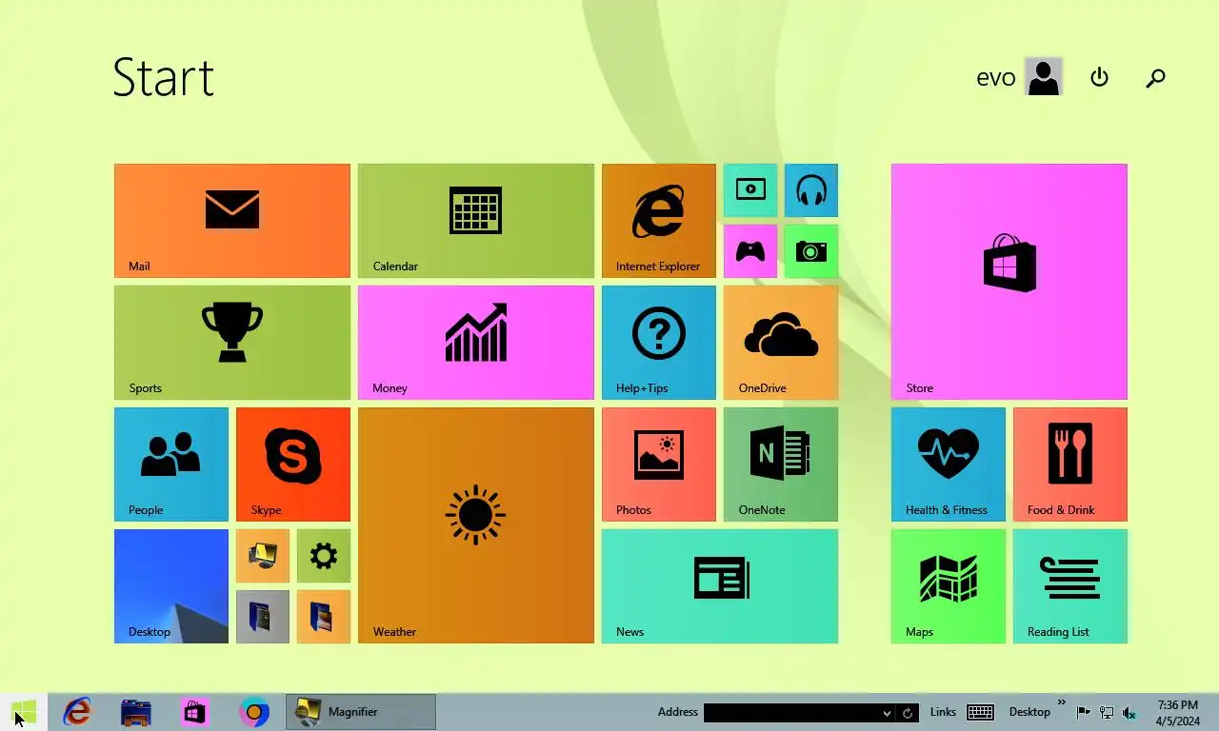Open the Video small tile
1219x731 pixels.
click(x=750, y=190)
